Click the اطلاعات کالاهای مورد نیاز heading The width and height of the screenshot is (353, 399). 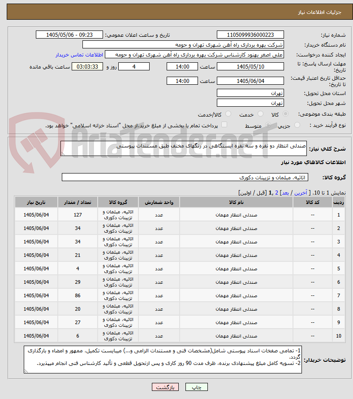313,162
